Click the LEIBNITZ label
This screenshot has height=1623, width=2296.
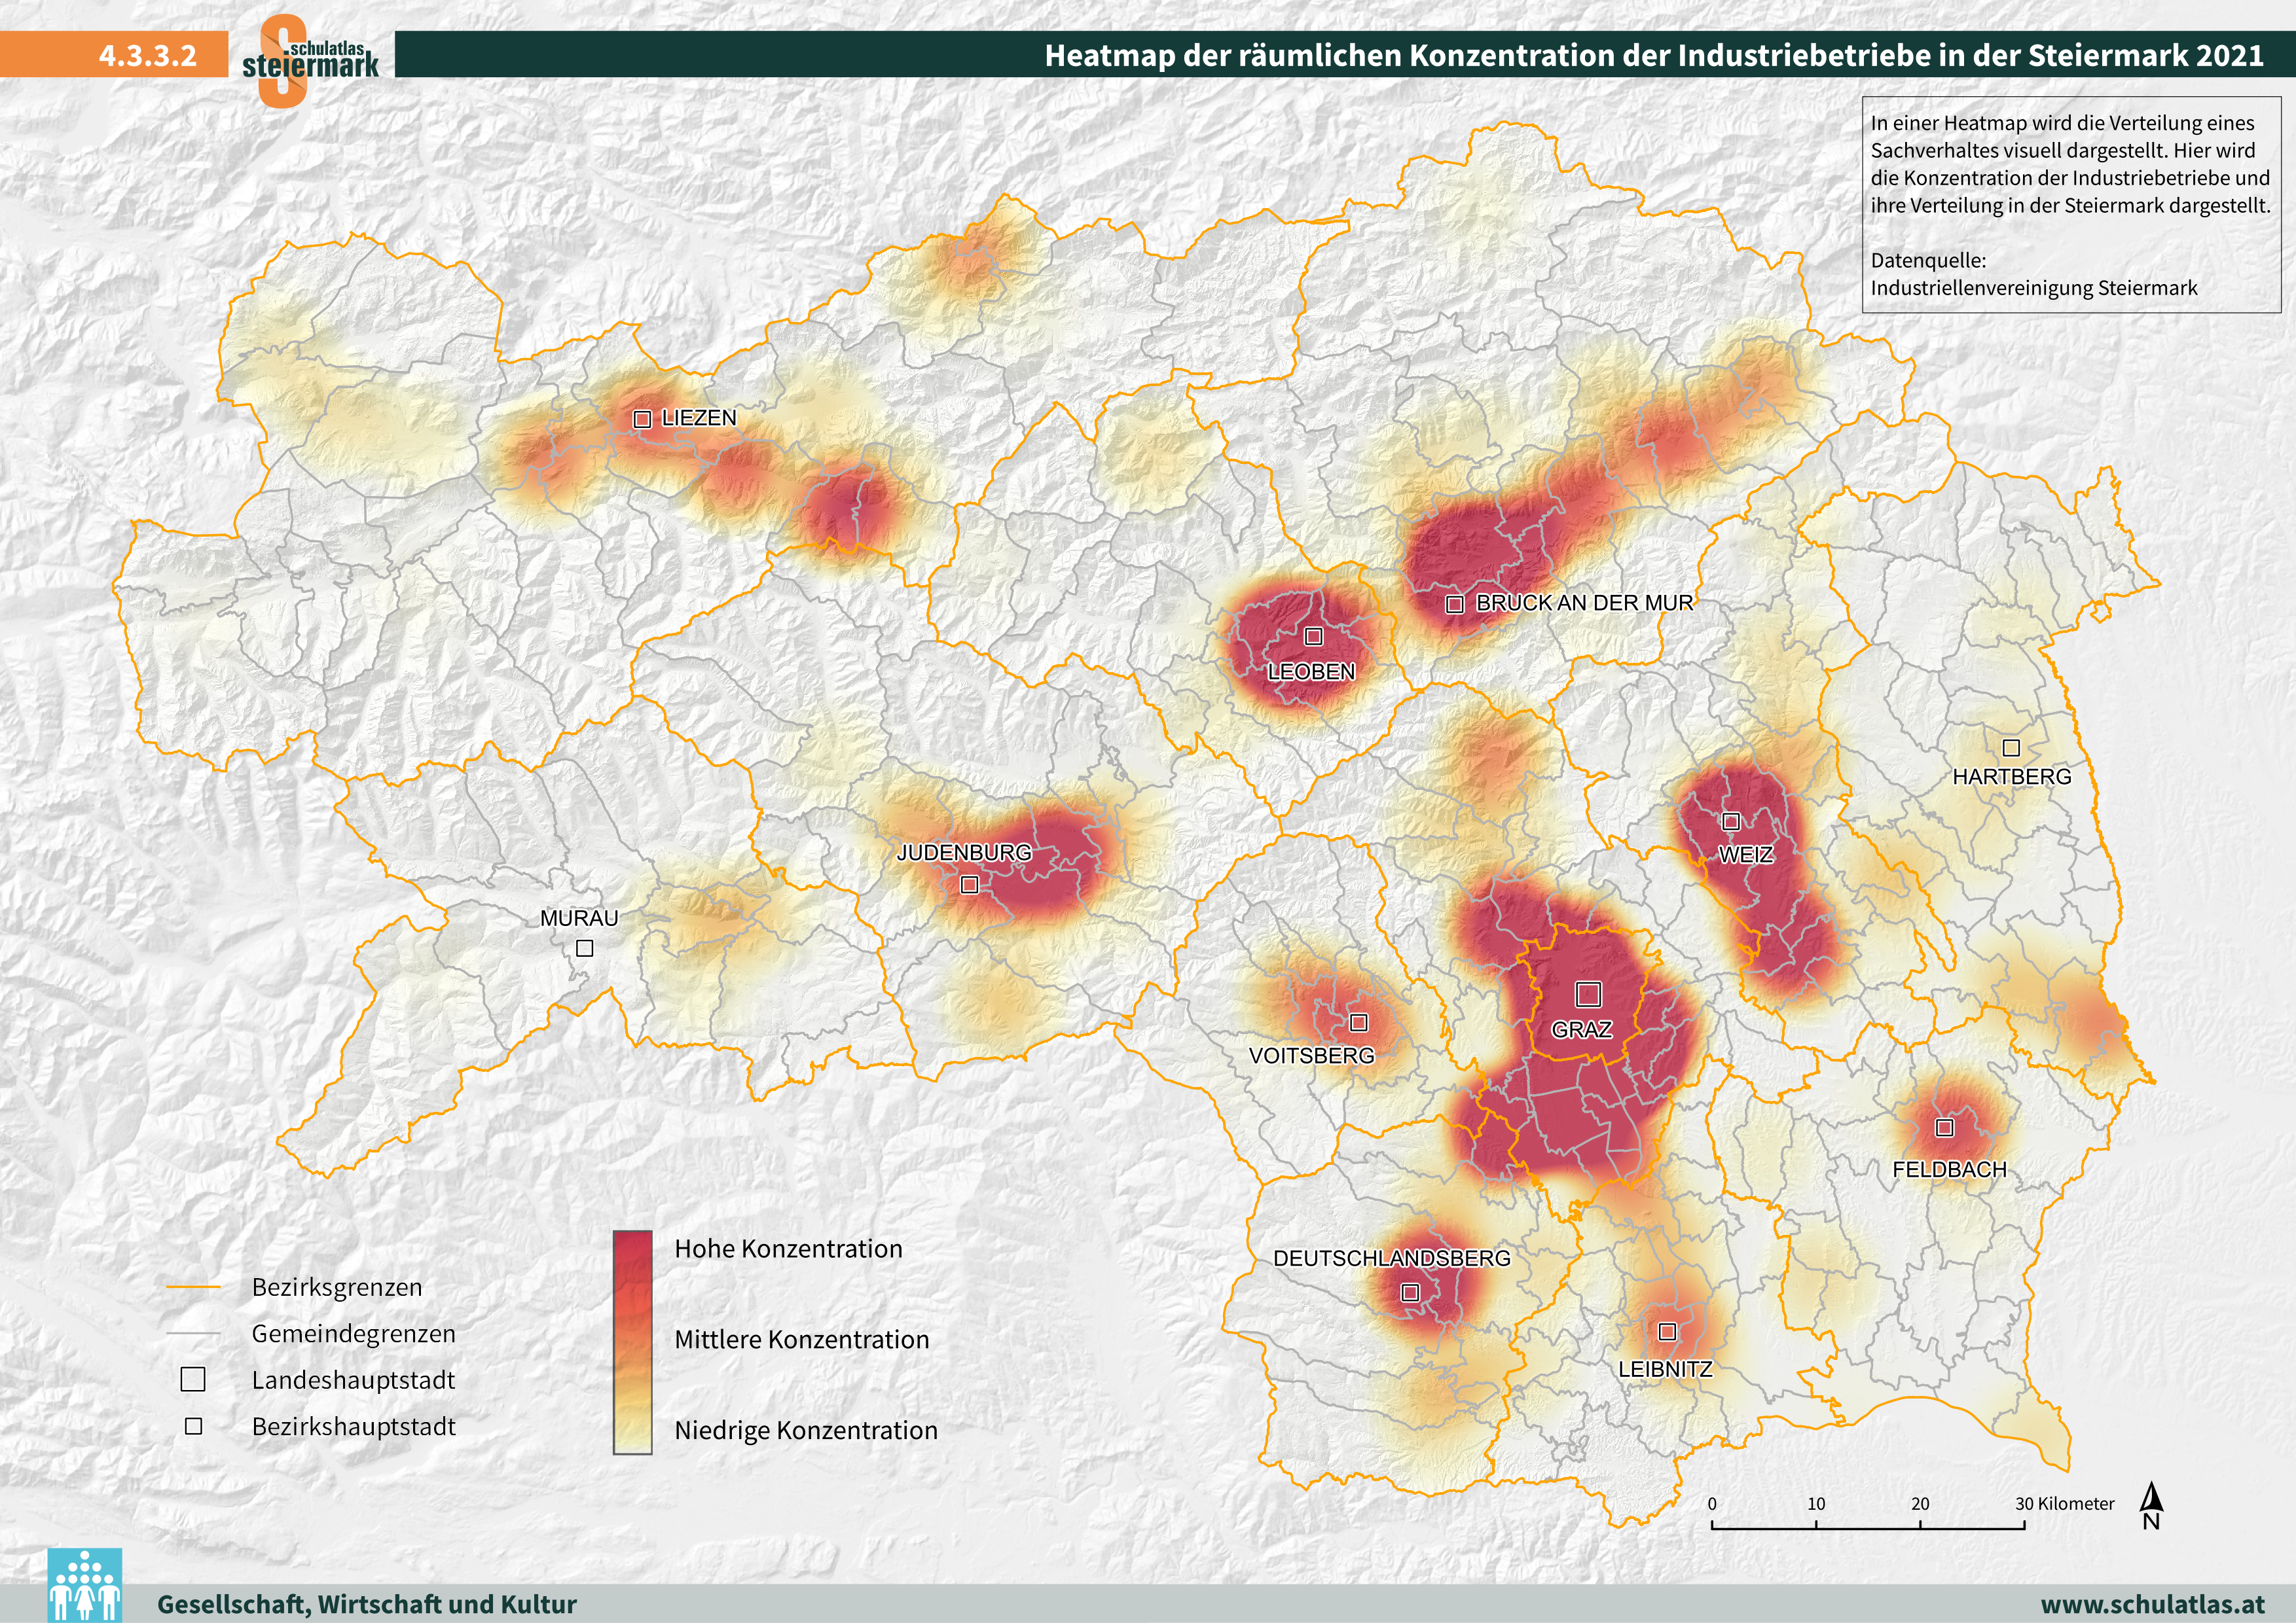1666,1369
